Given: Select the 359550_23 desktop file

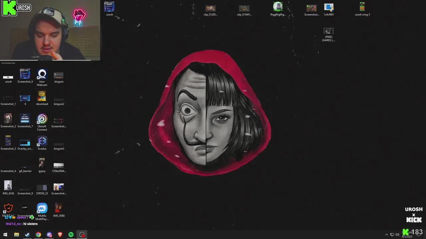Looking at the screenshot, I should coord(42,190).
